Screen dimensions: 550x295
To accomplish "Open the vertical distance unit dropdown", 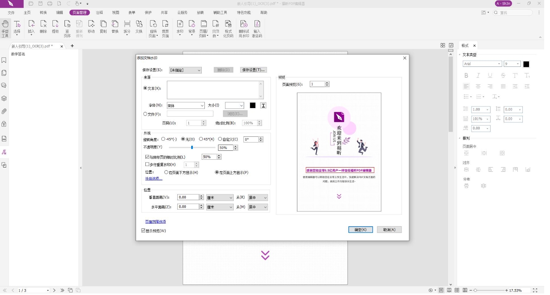I will 220,197.
